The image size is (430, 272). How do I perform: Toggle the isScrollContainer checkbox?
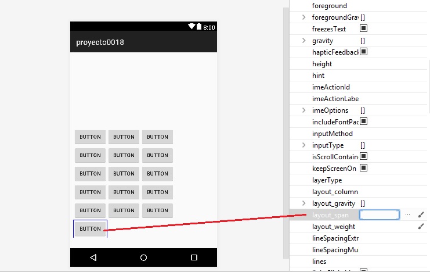(x=364, y=156)
